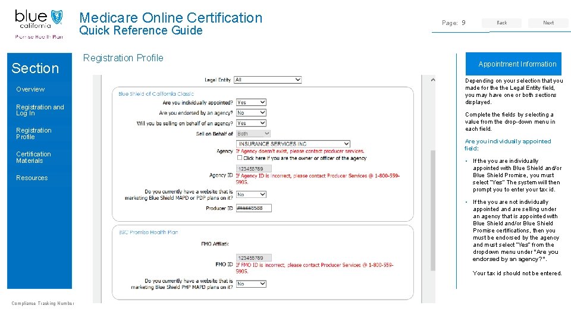Viewport: 571px width, 321px height.
Task: Open Registration and Log In section
Action: [x=40, y=110]
